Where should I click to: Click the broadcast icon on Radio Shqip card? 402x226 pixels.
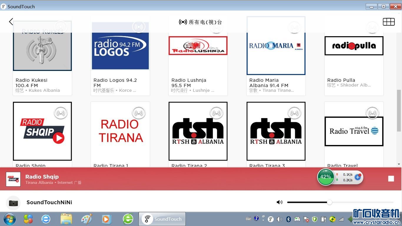61,112
